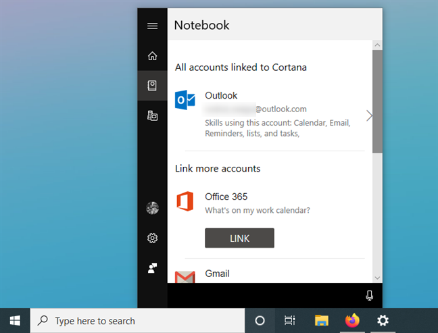Click 'What's on my work calendar?' text

click(x=258, y=210)
